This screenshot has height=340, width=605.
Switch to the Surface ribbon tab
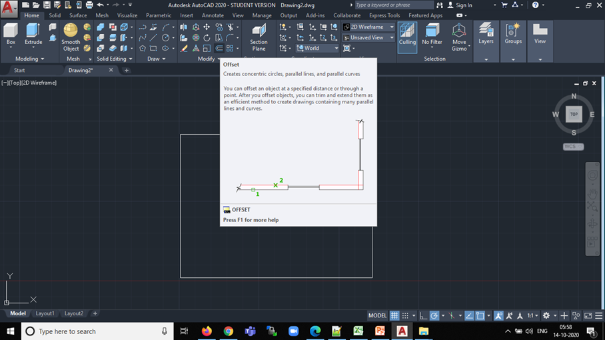click(x=78, y=15)
